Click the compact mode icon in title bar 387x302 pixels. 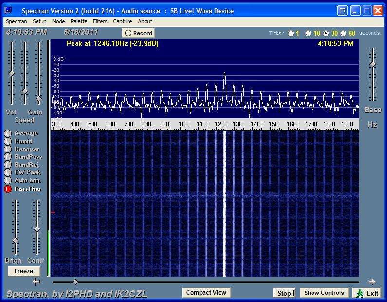(342, 11)
